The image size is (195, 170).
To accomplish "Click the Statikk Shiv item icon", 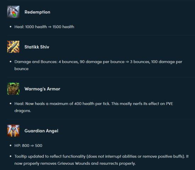I will [13, 47].
